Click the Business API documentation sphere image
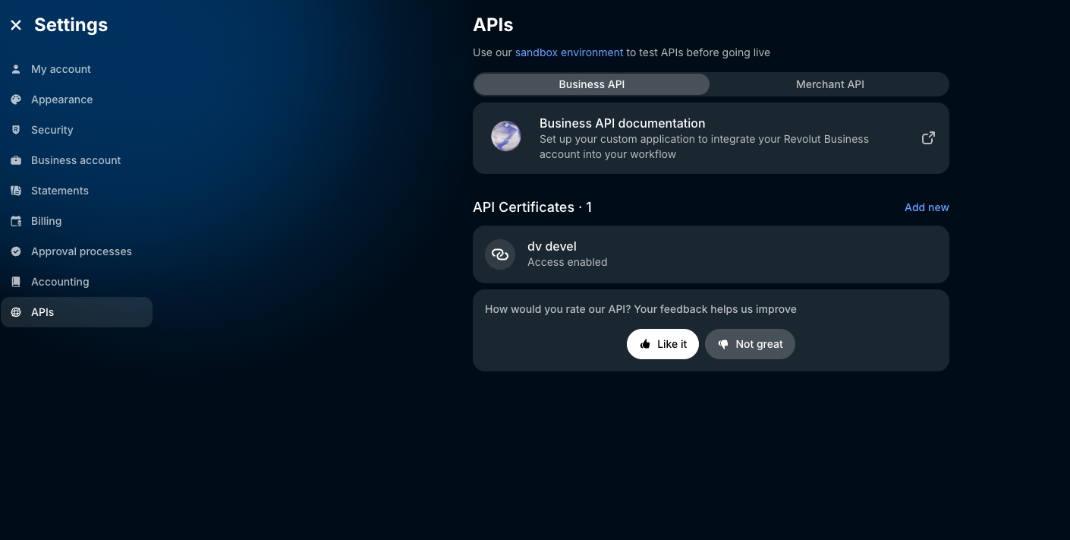This screenshot has width=1070, height=540. [x=506, y=137]
